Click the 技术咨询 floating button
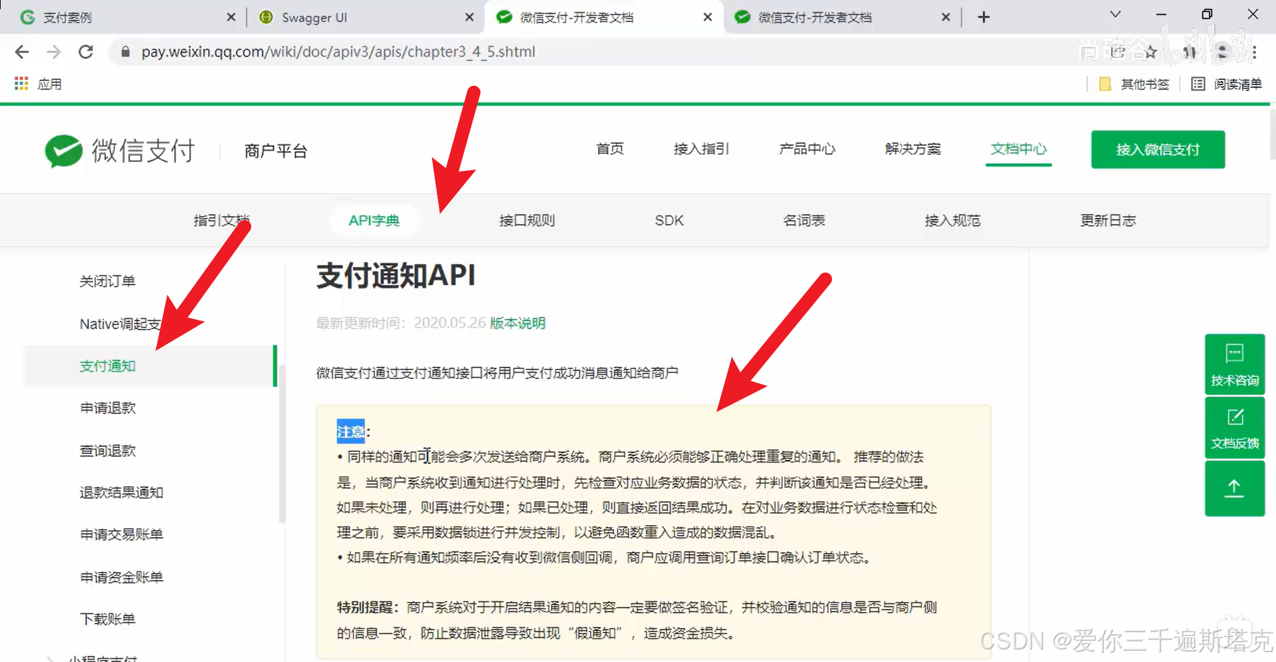Image resolution: width=1276 pixels, height=662 pixels. pos(1235,364)
